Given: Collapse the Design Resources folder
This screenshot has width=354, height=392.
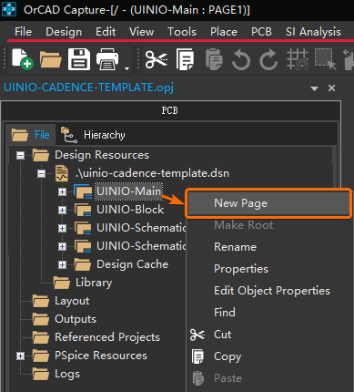Looking at the screenshot, I should pyautogui.click(x=20, y=156).
